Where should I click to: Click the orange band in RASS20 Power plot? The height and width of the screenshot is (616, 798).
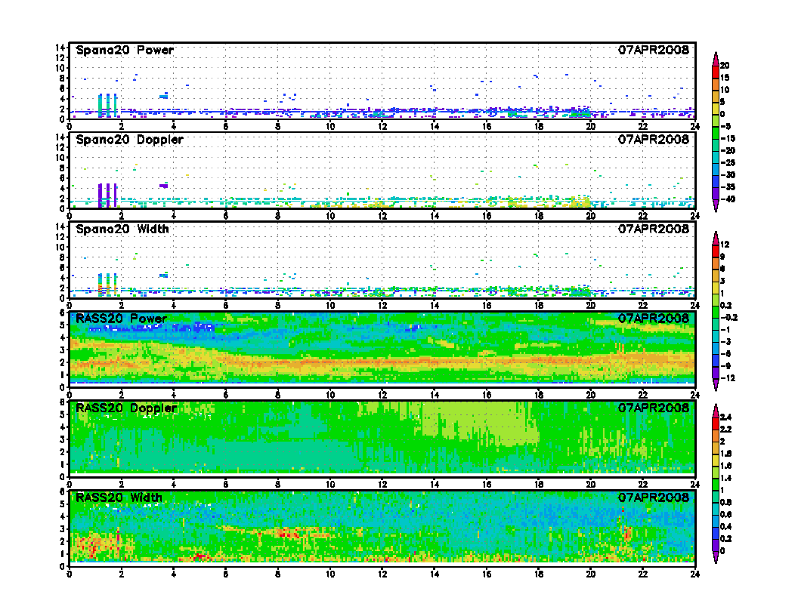[382, 363]
